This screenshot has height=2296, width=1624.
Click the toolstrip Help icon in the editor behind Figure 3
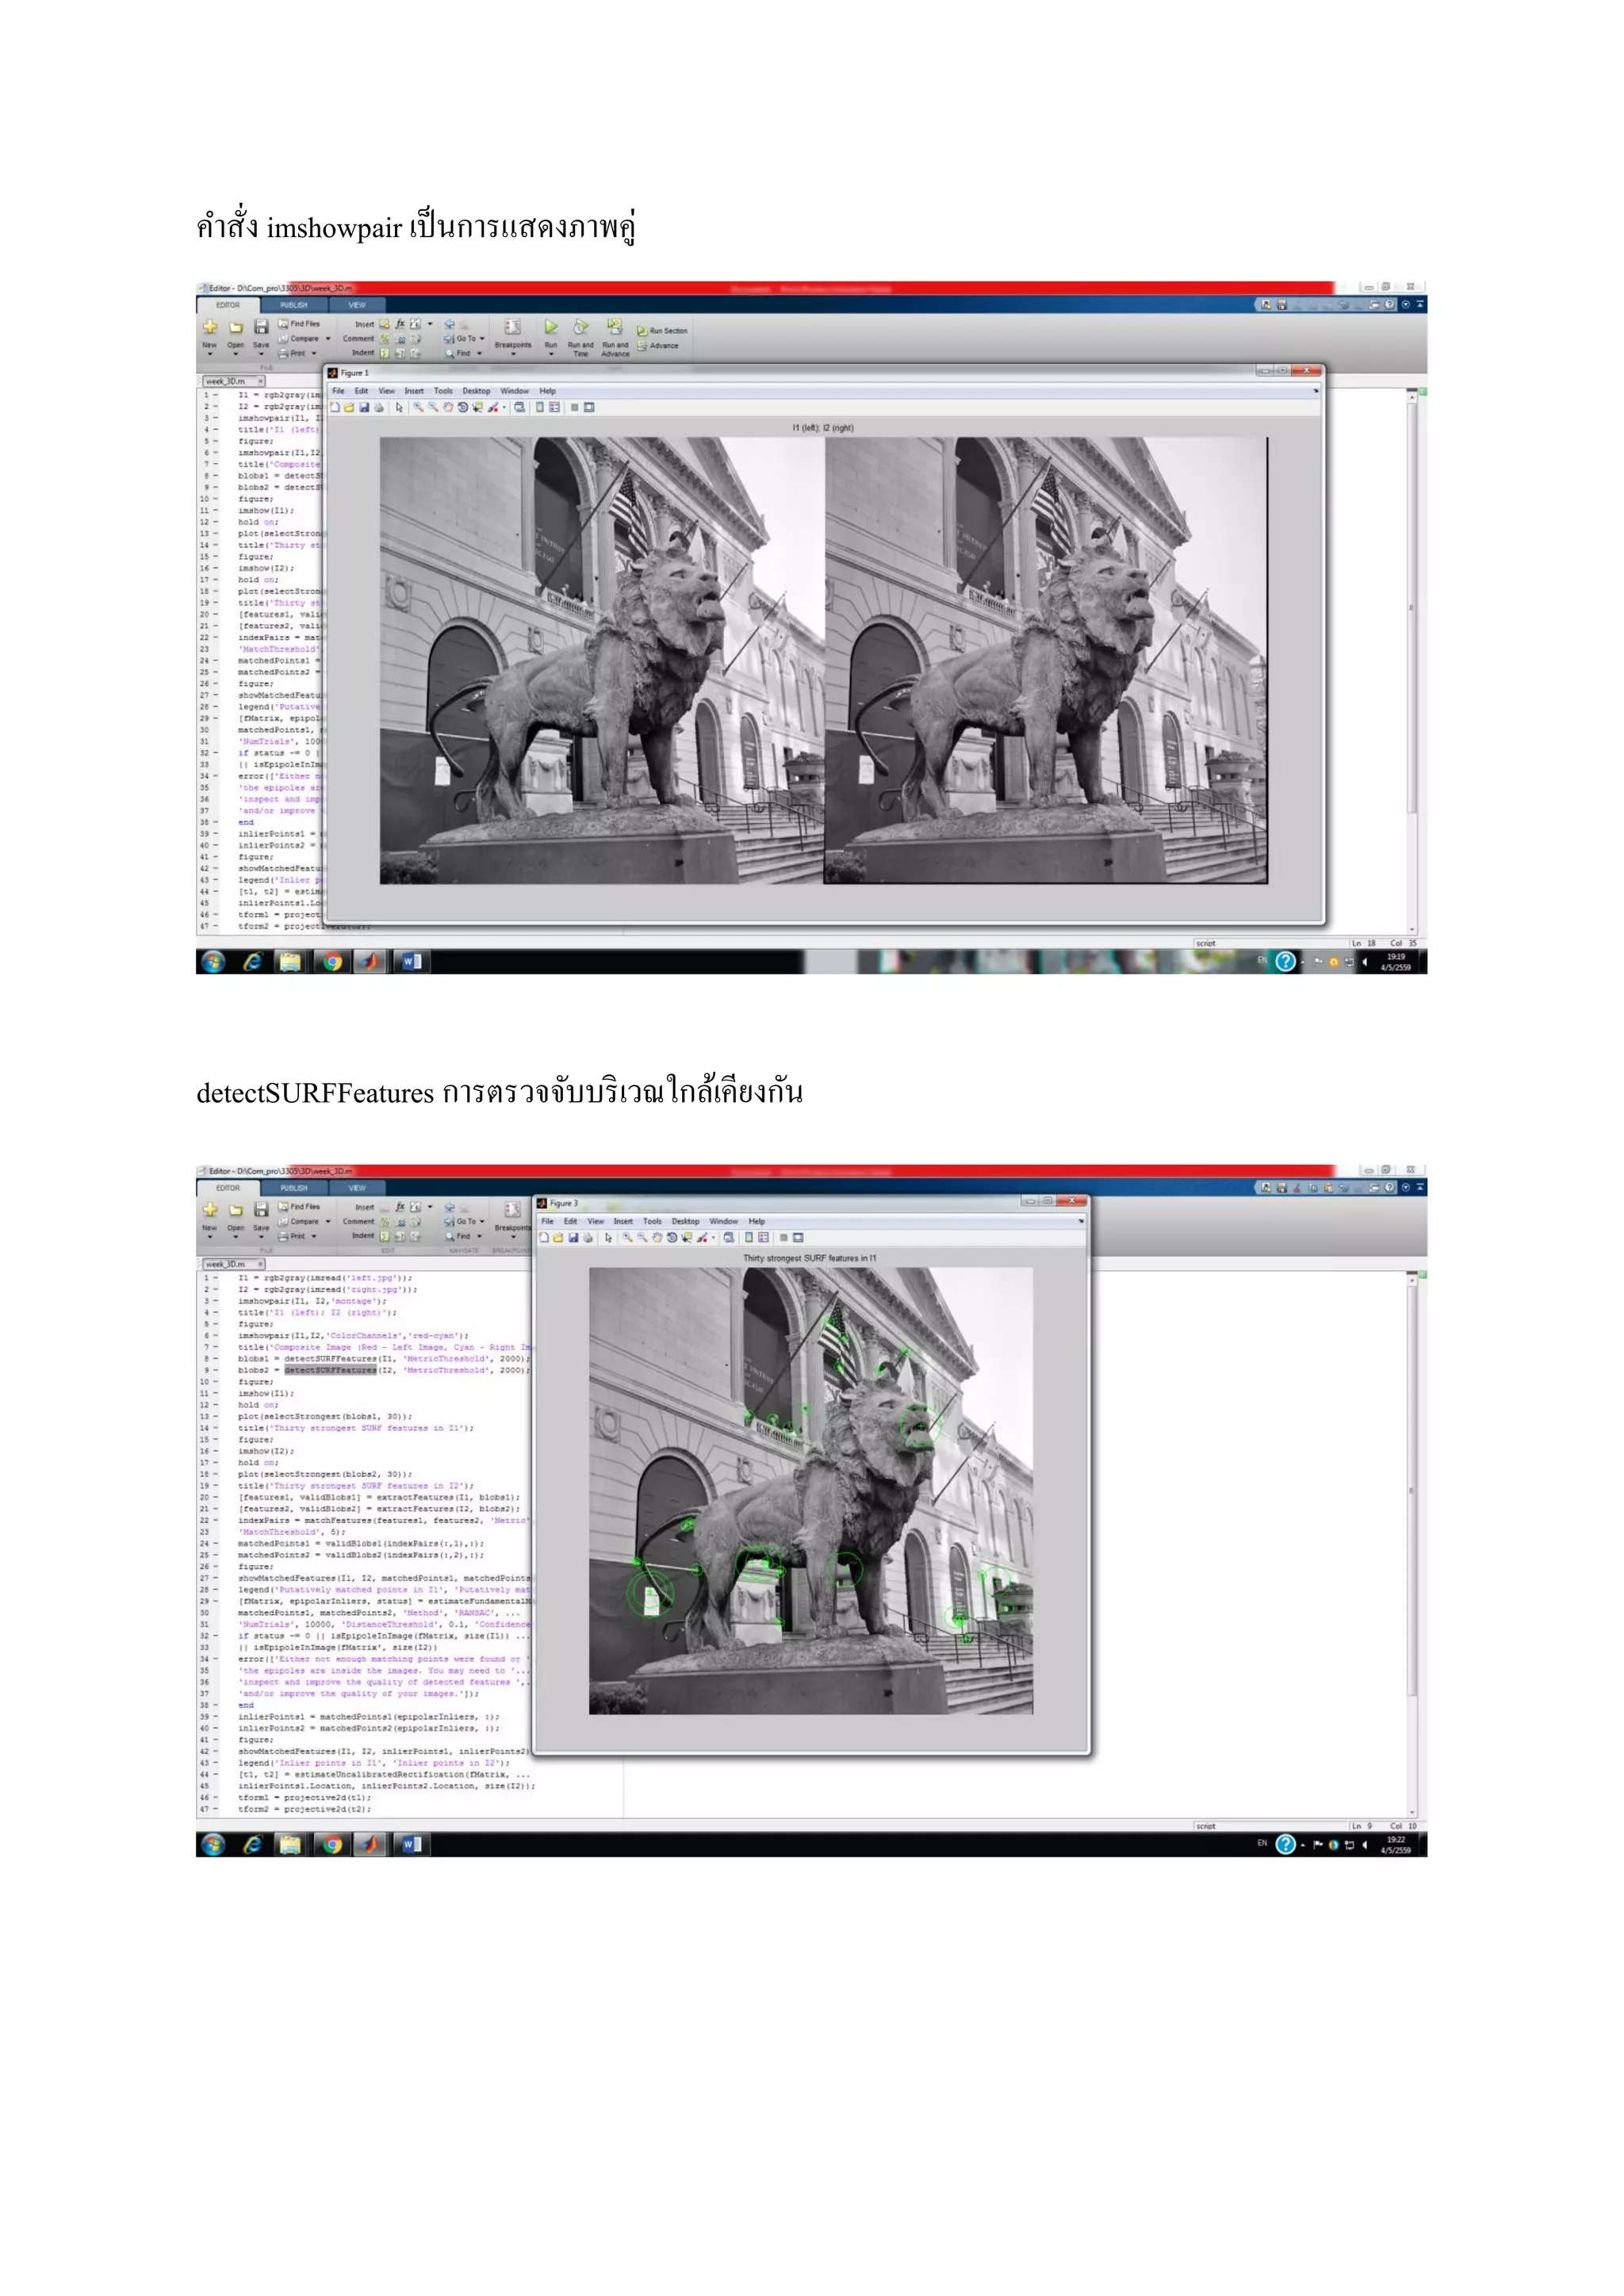pos(1389,1188)
